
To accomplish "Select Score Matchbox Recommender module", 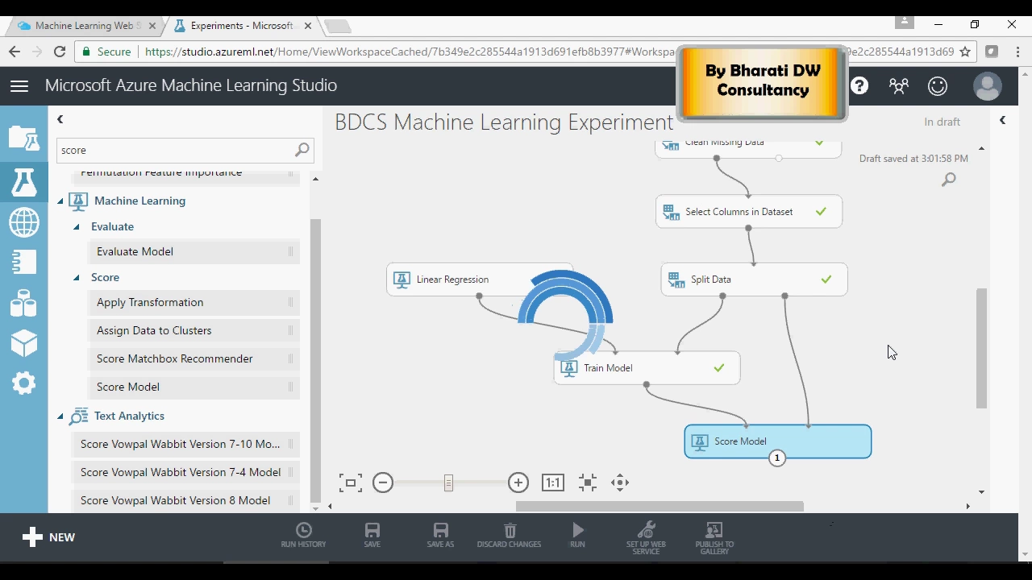I will [x=193, y=358].
